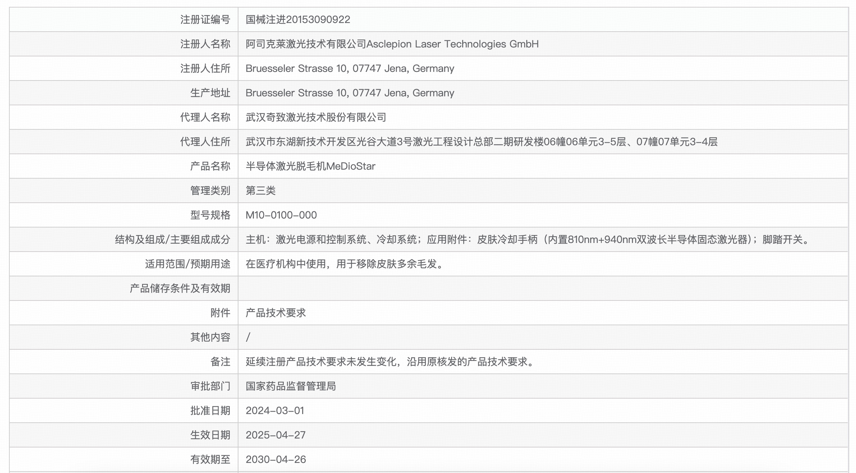Open the attachment 产品技术要求
856x473 pixels.
pyautogui.click(x=276, y=313)
